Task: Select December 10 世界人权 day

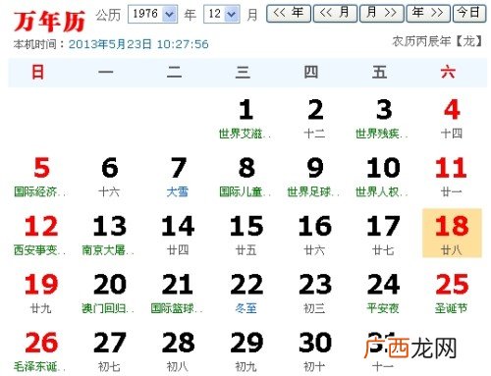Action: pos(383,177)
